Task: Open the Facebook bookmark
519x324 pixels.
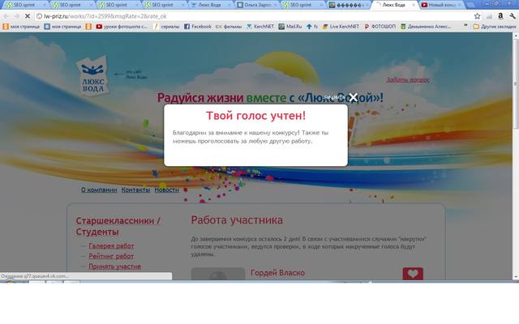Action: tap(198, 27)
